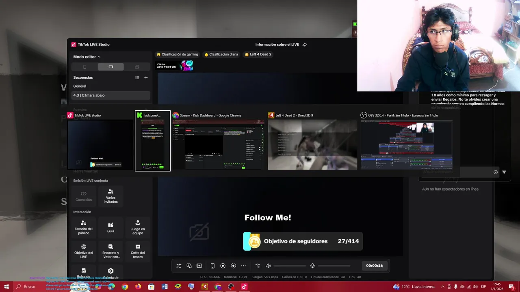Click Aún no hay espectadores en línea
520x292 pixels.
[x=450, y=189]
